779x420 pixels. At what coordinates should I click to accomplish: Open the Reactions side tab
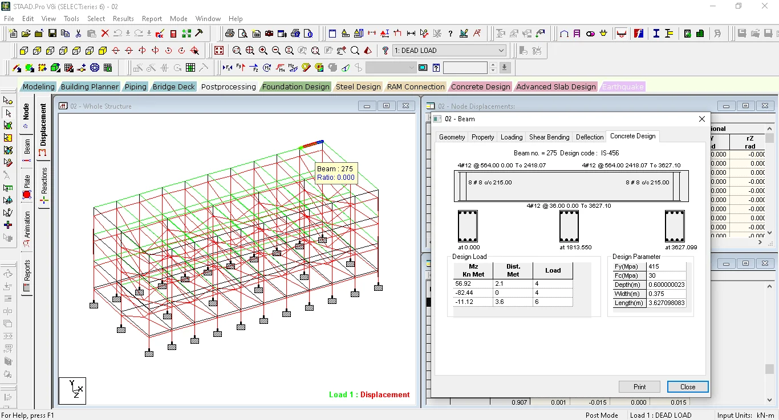pyautogui.click(x=44, y=185)
